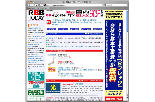Viewport: 155px width, 102px height.
Task: Focus the address bar showing rbbtoday.com
Action: point(73,5)
